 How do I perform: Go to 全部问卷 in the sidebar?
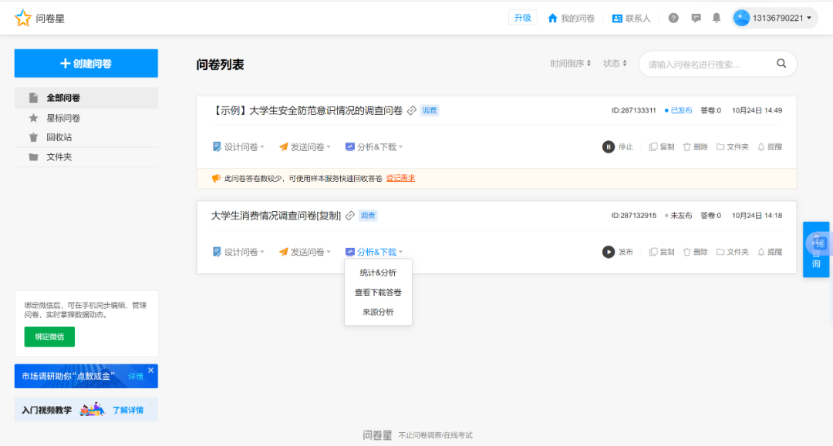coord(86,98)
